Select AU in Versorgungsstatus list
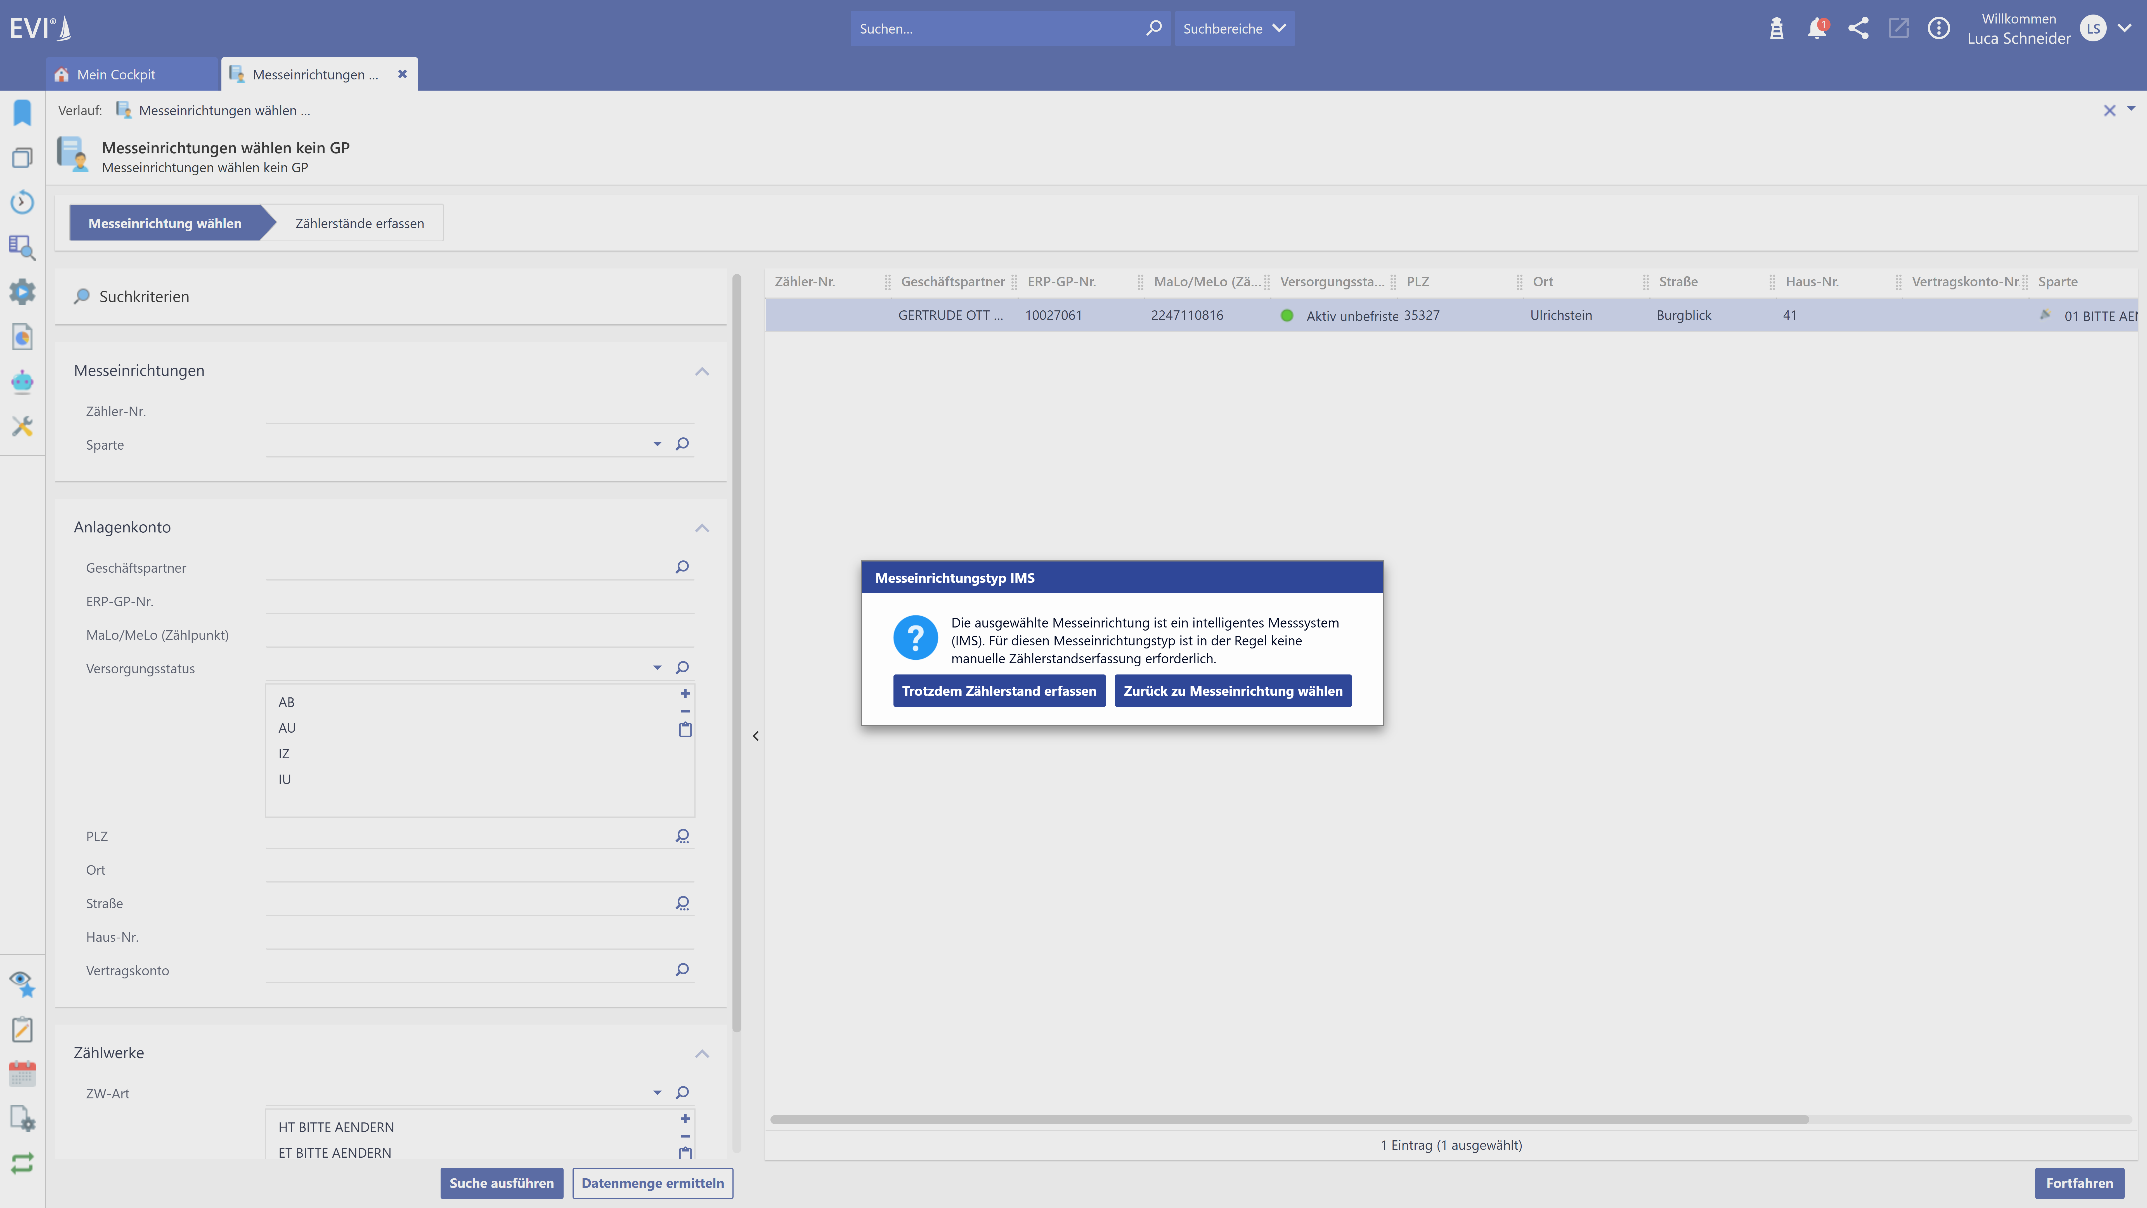The image size is (2147, 1208). point(287,728)
